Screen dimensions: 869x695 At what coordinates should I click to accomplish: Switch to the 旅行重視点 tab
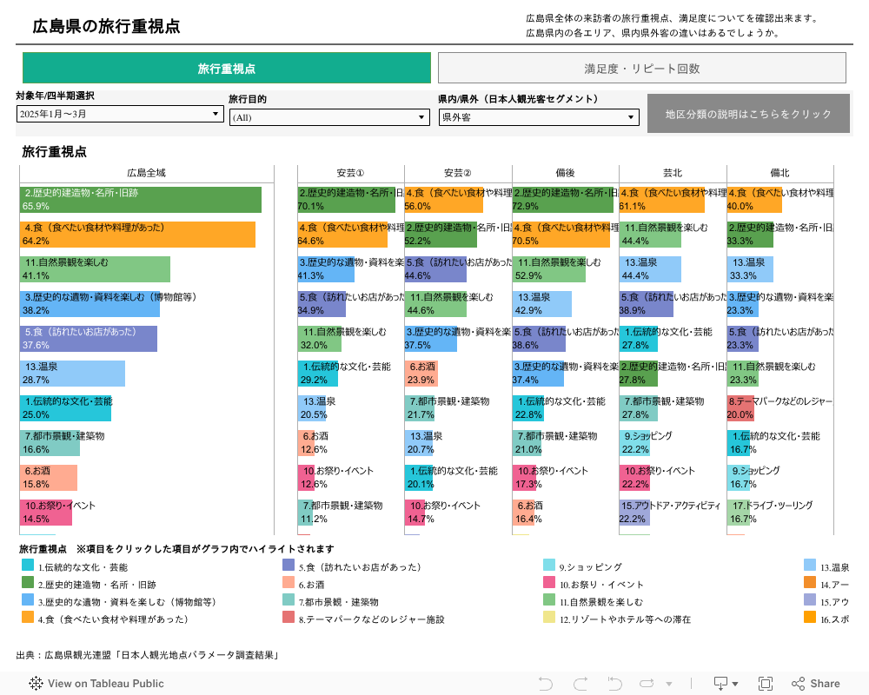[227, 69]
